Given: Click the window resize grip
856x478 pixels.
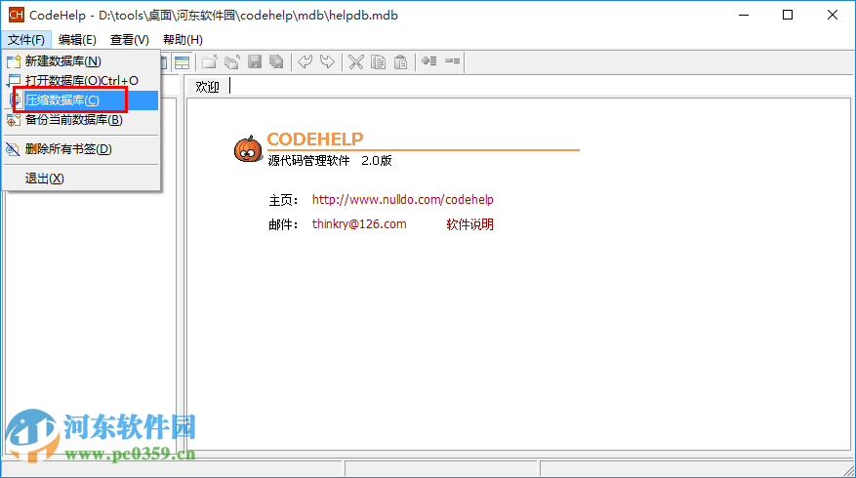Looking at the screenshot, I should (849, 471).
